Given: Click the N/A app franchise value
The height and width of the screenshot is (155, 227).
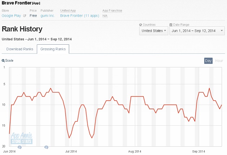Looking at the screenshot, I should tap(105, 16).
